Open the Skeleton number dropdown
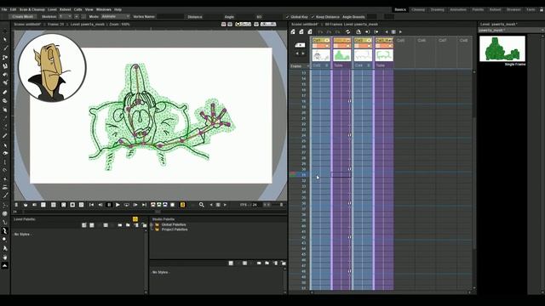Image resolution: width=545 pixels, height=306 pixels. pos(65,17)
